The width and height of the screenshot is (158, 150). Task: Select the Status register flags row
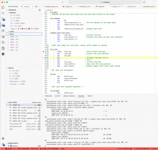pos(24,29)
